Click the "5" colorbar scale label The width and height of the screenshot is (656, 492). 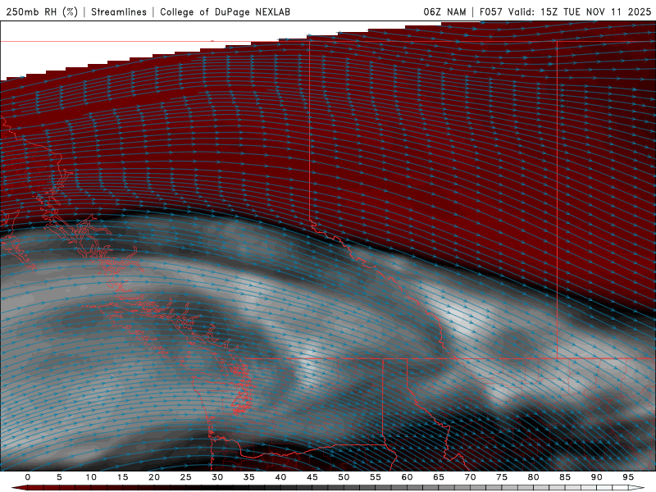click(x=59, y=477)
